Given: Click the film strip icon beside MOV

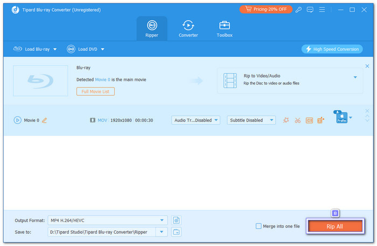Looking at the screenshot, I should 93,120.
